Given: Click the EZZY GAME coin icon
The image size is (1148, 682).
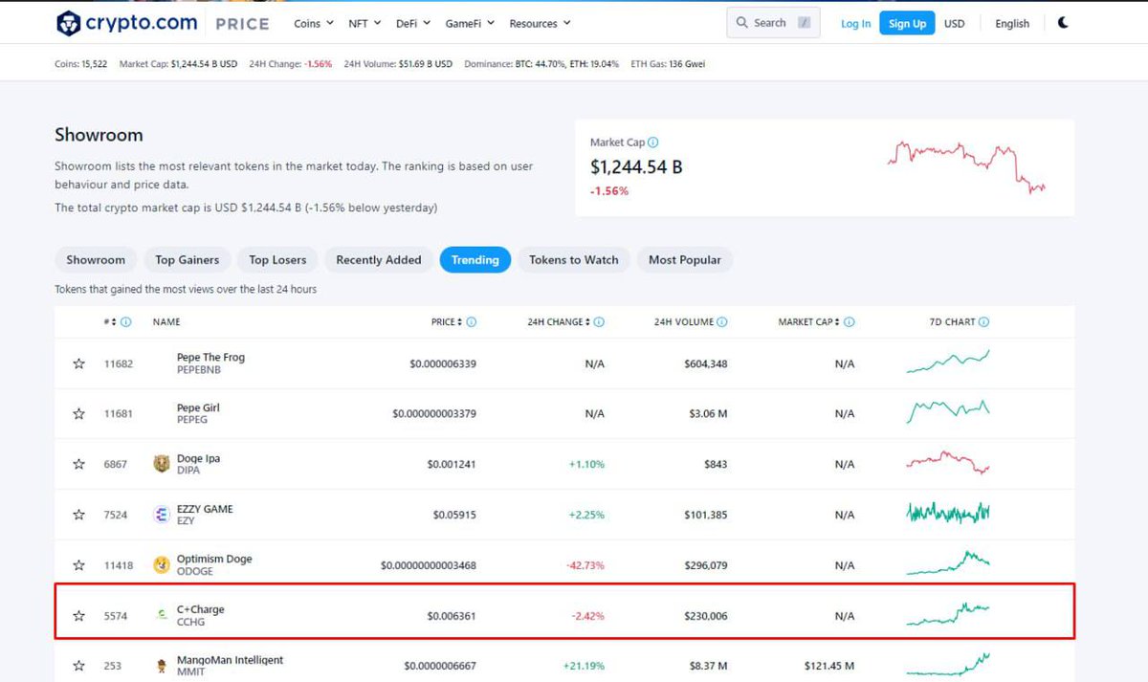Looking at the screenshot, I should (162, 515).
